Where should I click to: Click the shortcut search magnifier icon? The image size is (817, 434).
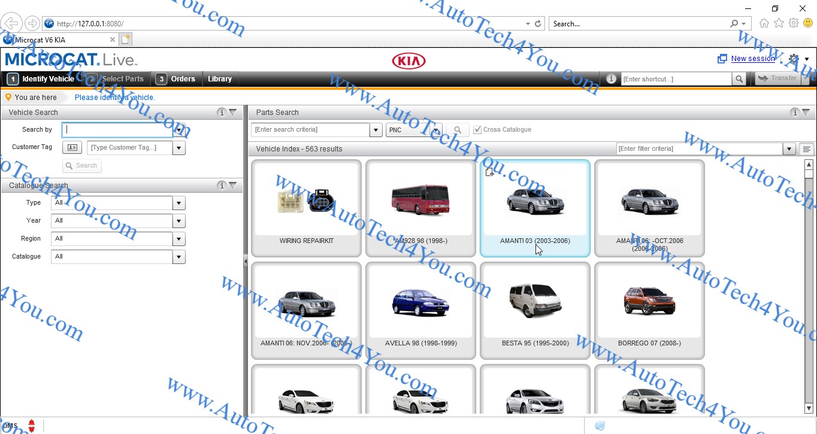click(x=740, y=79)
